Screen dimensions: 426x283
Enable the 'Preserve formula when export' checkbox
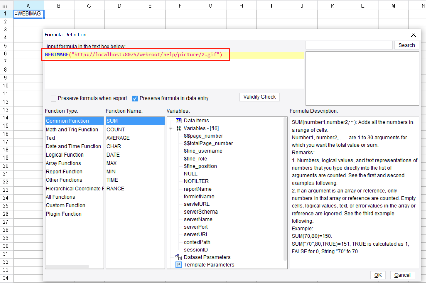(x=53, y=98)
